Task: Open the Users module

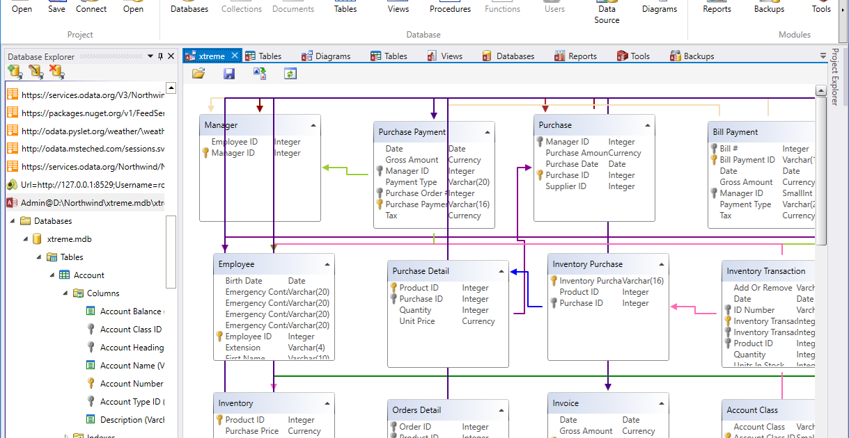Action: pyautogui.click(x=554, y=8)
